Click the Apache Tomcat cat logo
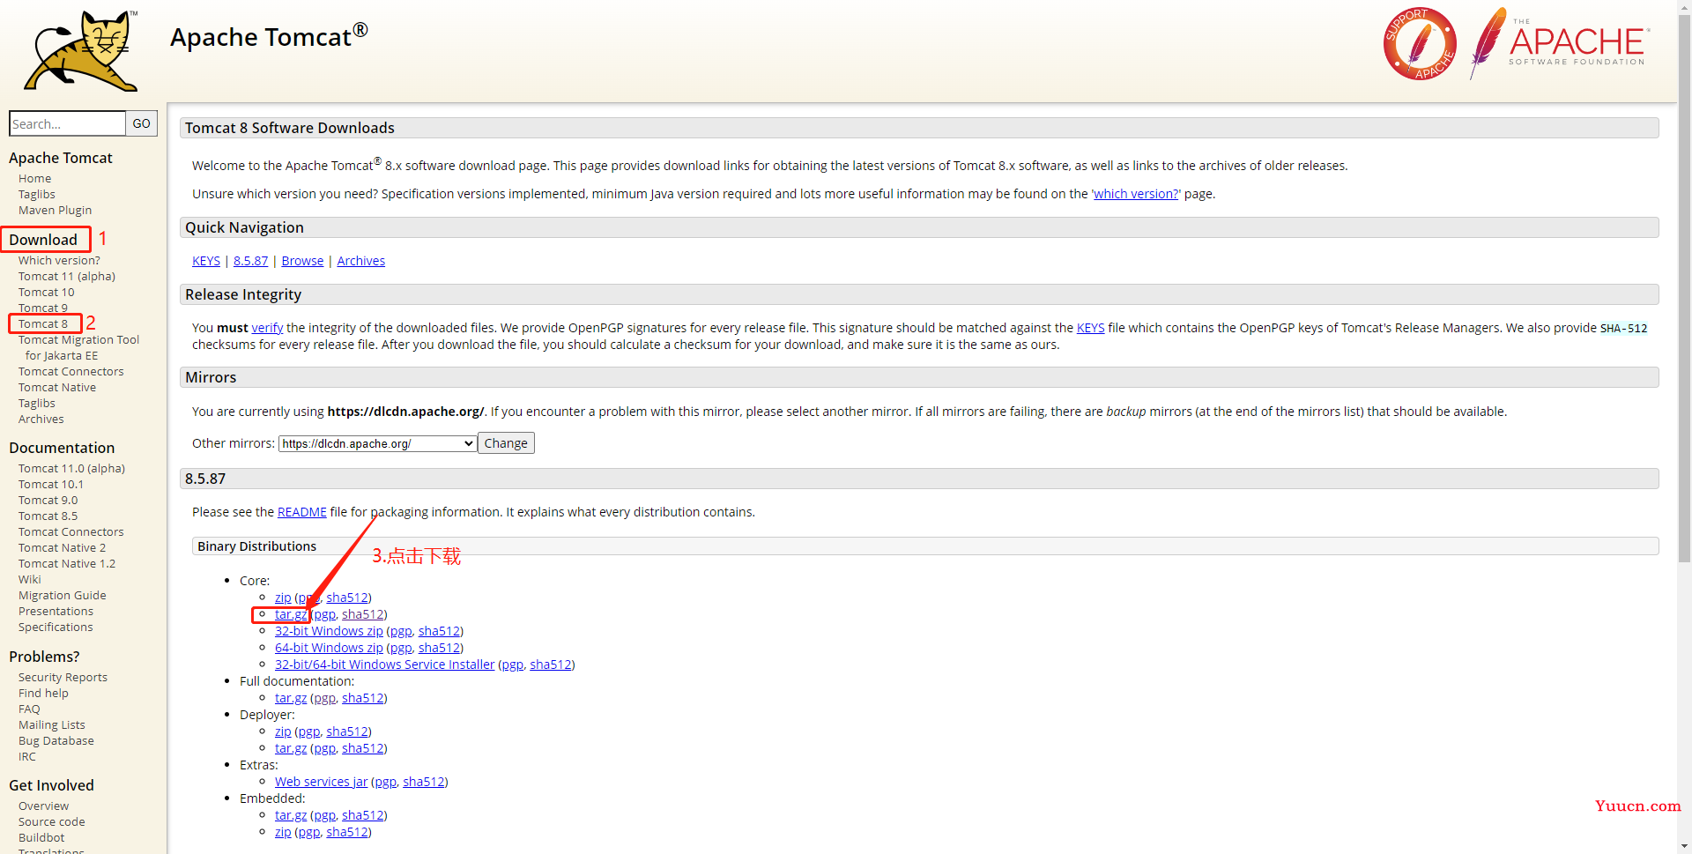This screenshot has height=854, width=1692. (x=82, y=51)
